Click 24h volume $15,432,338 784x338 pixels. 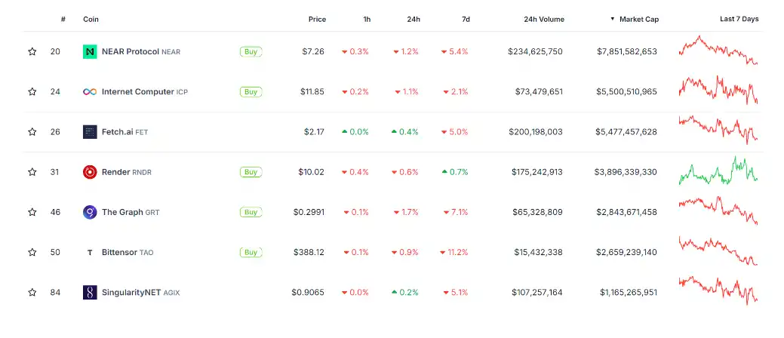click(x=538, y=252)
